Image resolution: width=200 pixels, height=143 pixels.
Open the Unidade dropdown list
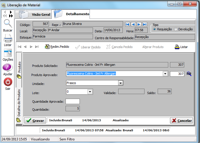click(121, 83)
